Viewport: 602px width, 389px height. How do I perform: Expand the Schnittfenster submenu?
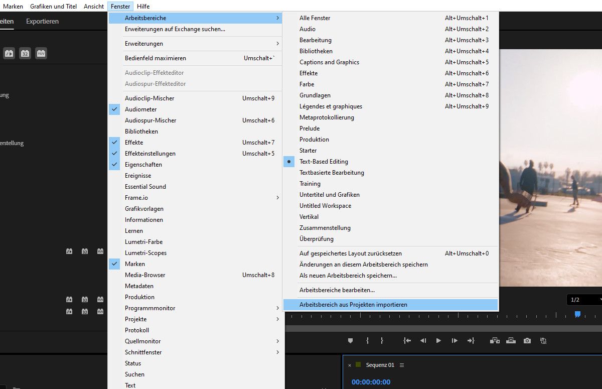pyautogui.click(x=196, y=352)
